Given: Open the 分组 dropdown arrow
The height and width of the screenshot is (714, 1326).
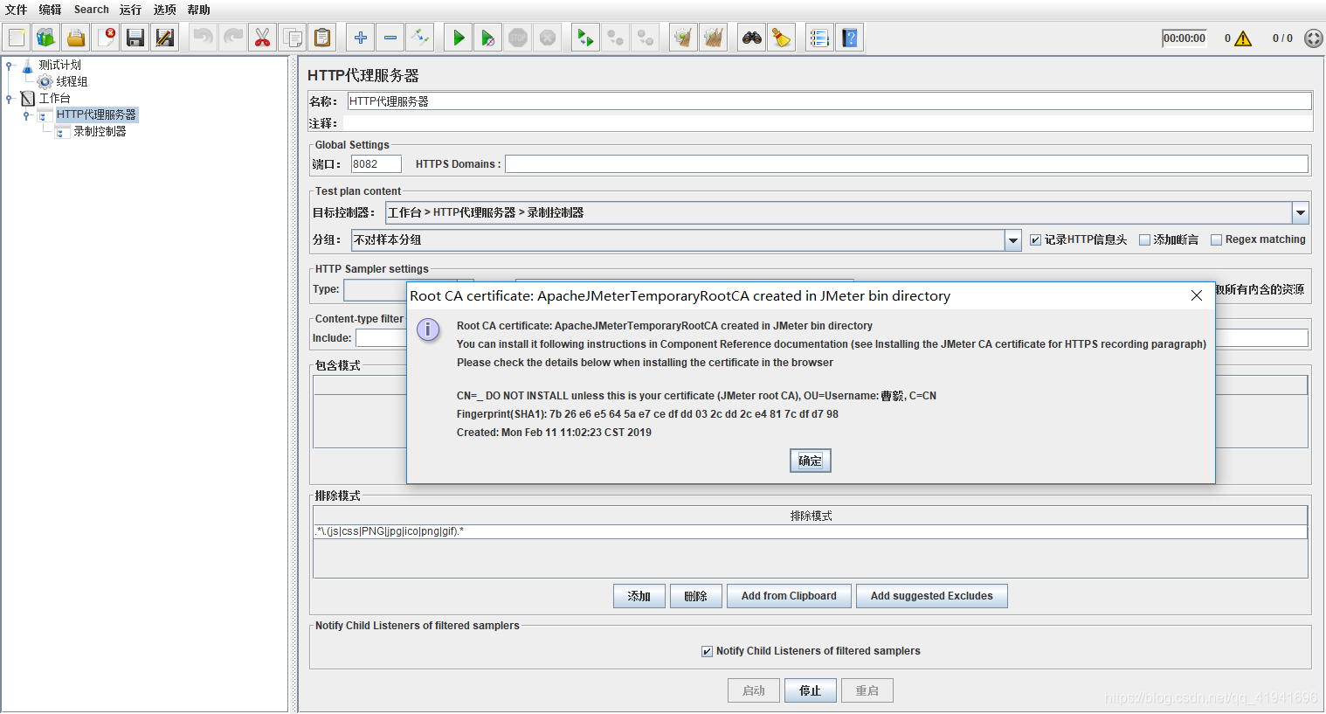Looking at the screenshot, I should pyautogui.click(x=1013, y=239).
